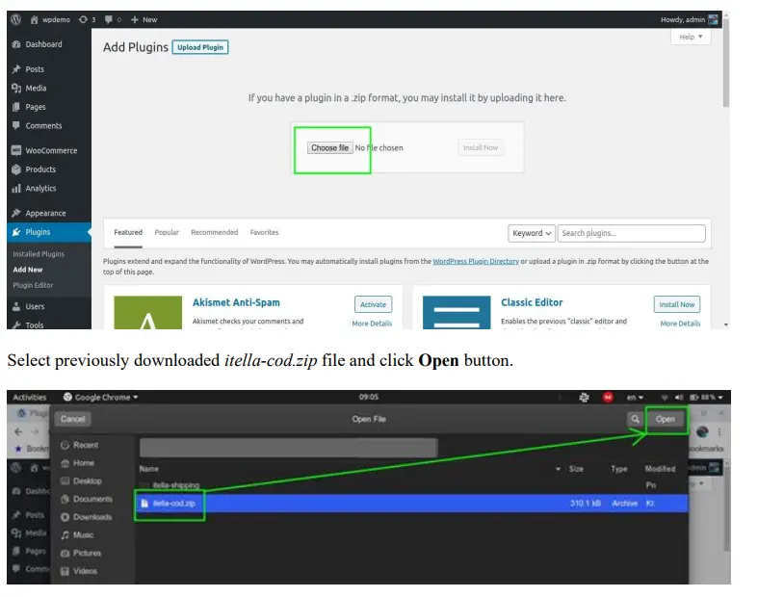The width and height of the screenshot is (758, 597).
Task: Select Documents in file dialog sidebar
Action: click(87, 499)
